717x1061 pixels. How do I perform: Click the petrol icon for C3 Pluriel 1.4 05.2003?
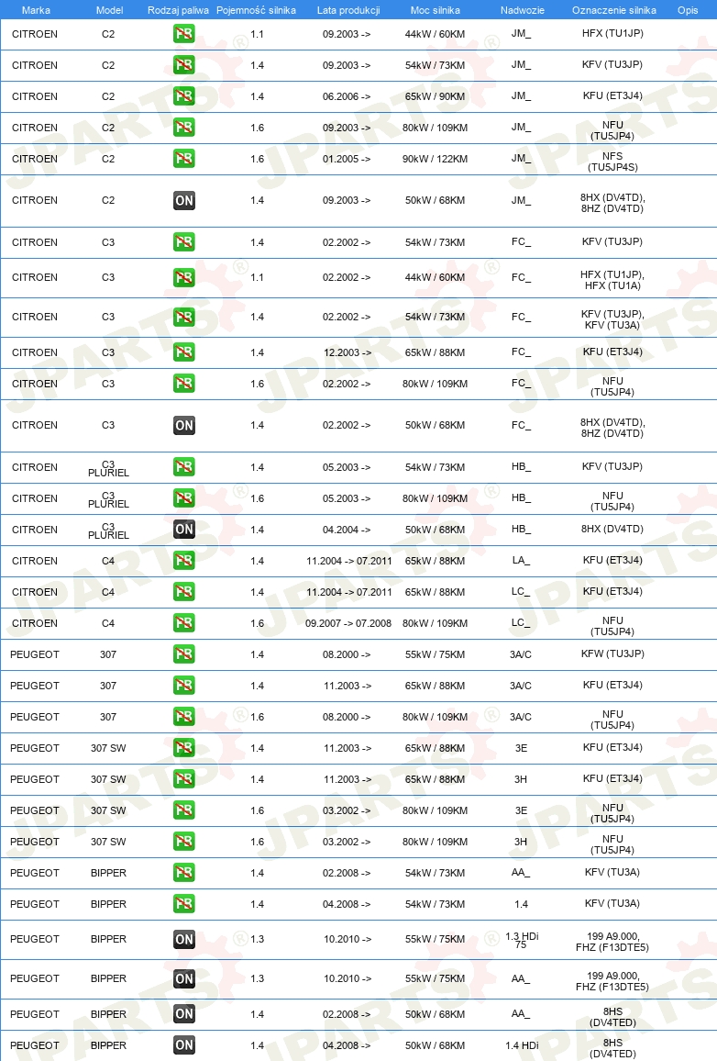[183, 467]
